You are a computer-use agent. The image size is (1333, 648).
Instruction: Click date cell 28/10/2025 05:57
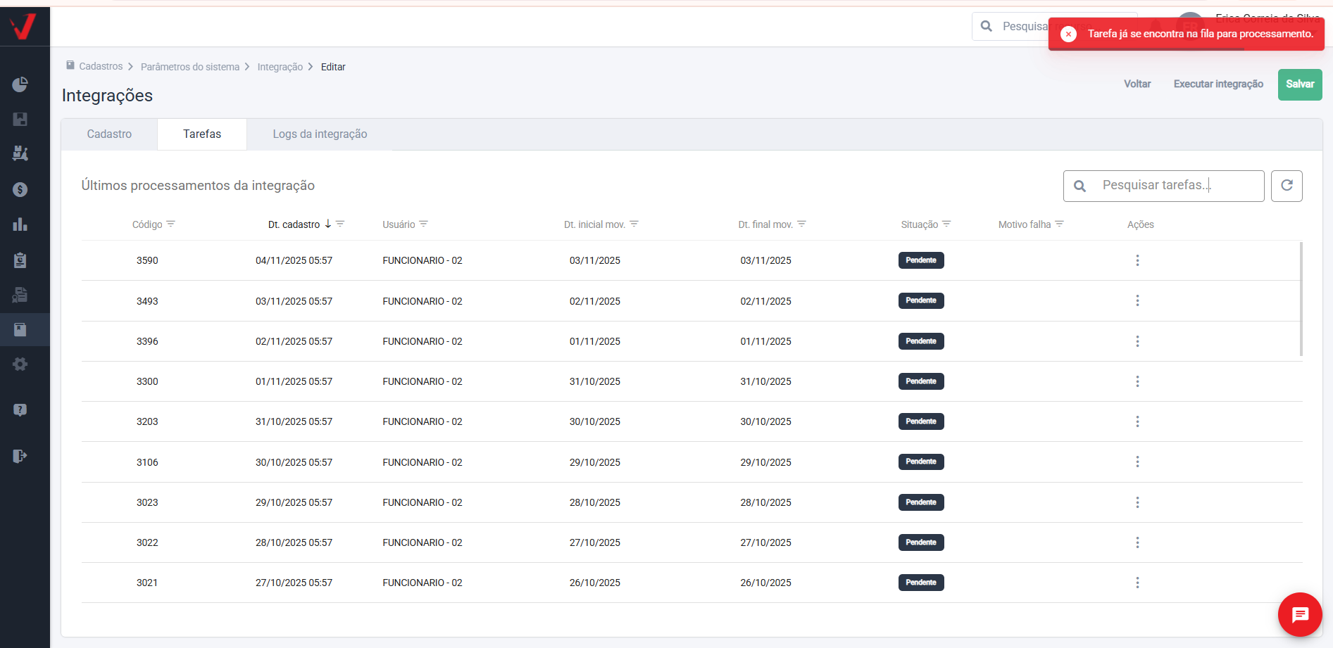[x=294, y=542]
